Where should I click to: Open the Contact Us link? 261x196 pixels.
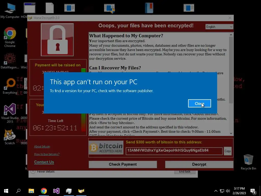click(44, 162)
